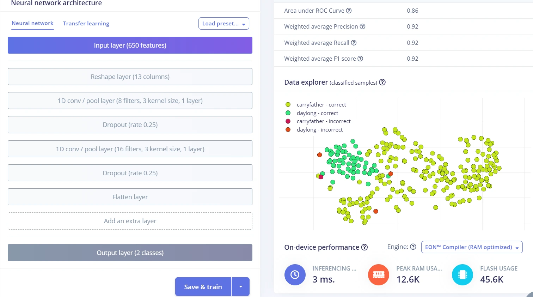Click the Save & train button

coord(203,286)
